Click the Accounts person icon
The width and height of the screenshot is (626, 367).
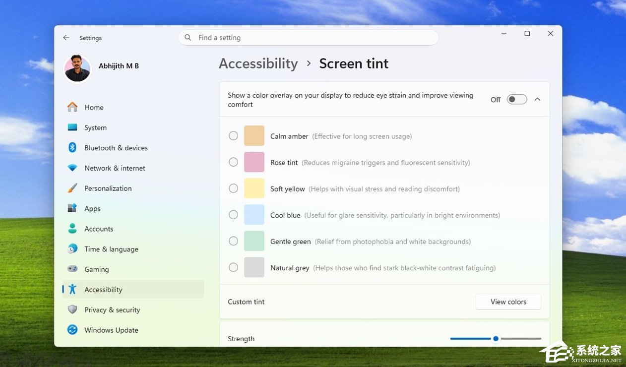tap(72, 229)
